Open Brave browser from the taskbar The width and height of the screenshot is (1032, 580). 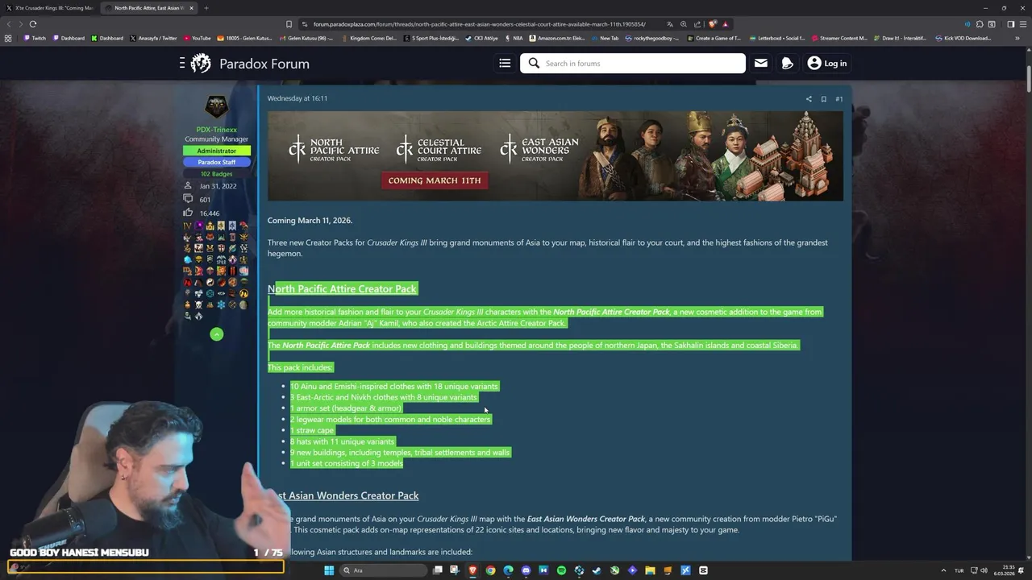click(x=472, y=570)
